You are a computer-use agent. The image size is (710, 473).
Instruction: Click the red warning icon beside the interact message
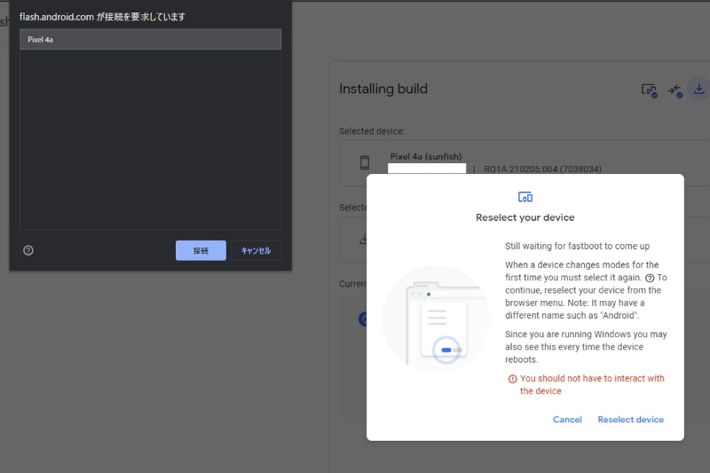click(512, 379)
